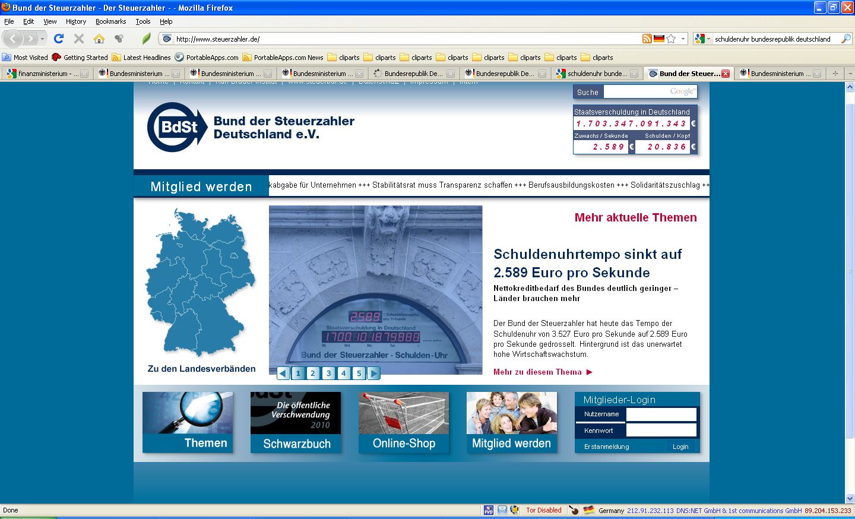Click inside the Nutzername login field
Screen dimensions: 855x519
click(x=661, y=414)
